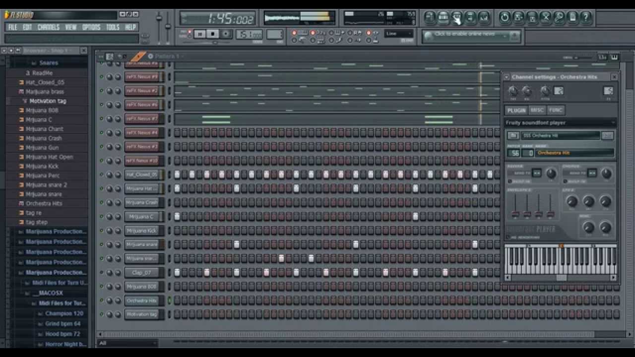The image size is (635, 357).
Task: Open the FILE menu
Action: pyautogui.click(x=12, y=27)
